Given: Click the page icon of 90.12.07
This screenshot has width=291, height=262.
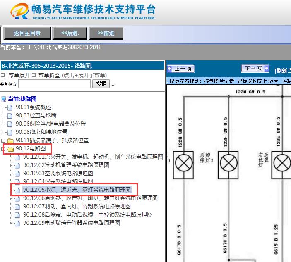Looking at the screenshot, I should click(x=17, y=207).
